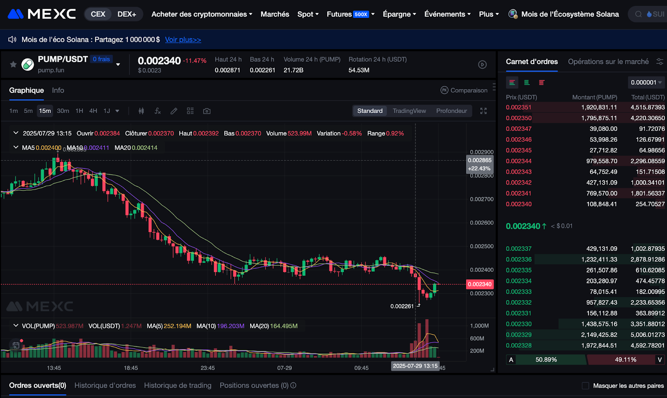The image size is (667, 398).
Task: Select Profondeur chart mode
Action: (x=451, y=111)
